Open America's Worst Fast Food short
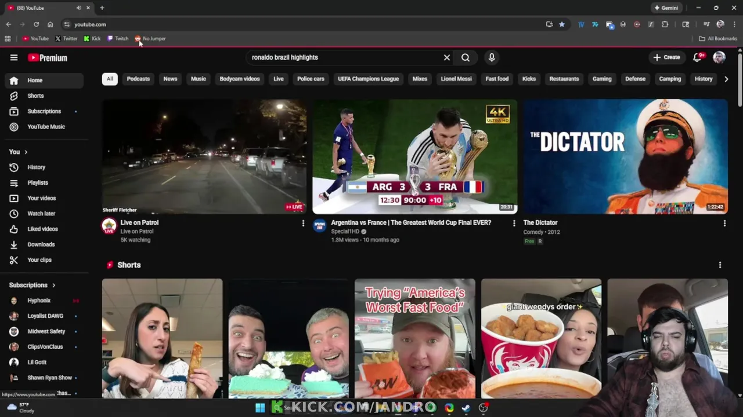 [x=415, y=339]
